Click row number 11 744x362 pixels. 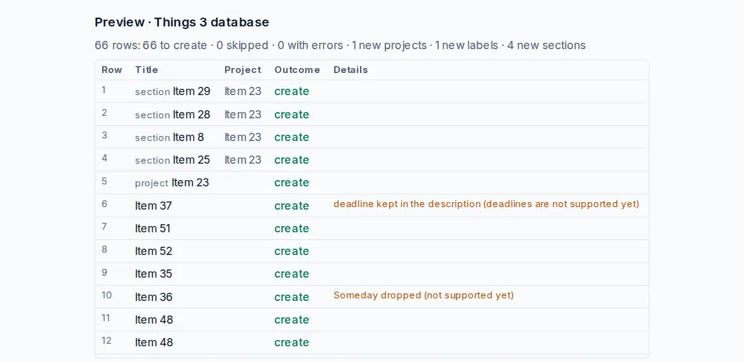point(106,318)
